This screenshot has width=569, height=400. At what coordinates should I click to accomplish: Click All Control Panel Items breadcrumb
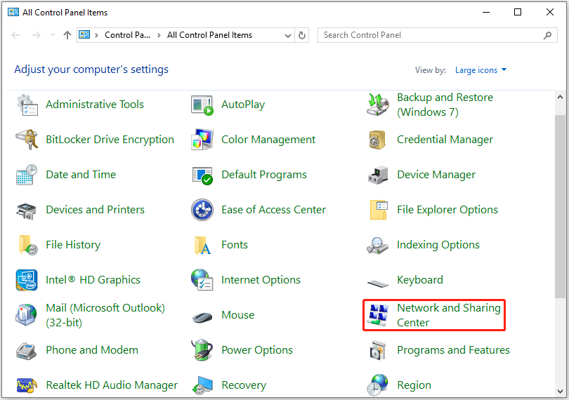click(x=209, y=35)
